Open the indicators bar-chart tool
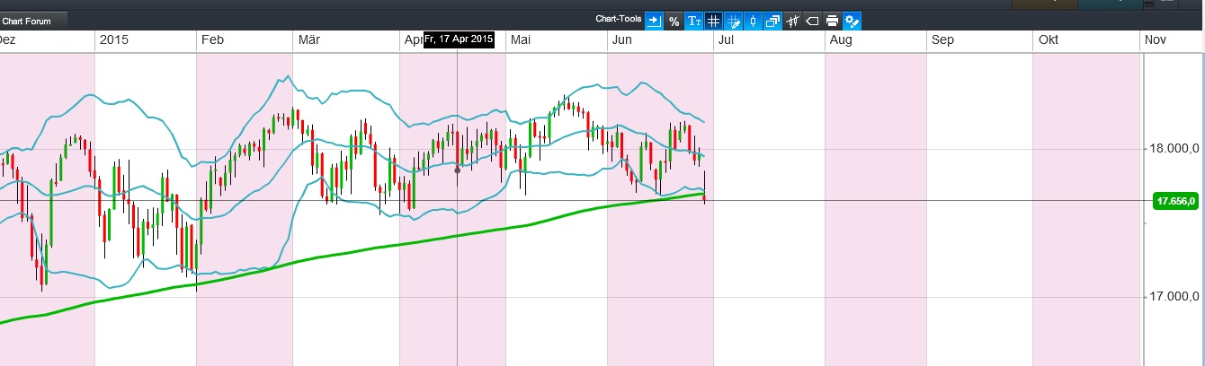The image size is (1205, 366). tap(792, 21)
